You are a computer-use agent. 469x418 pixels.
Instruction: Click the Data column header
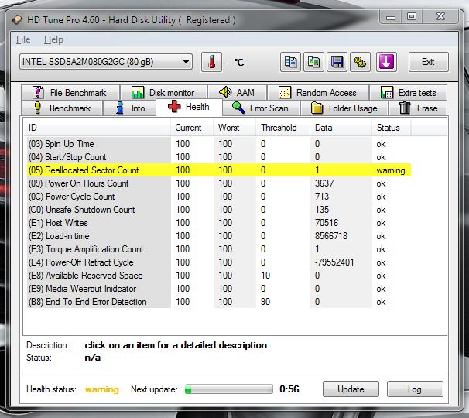[x=341, y=128]
